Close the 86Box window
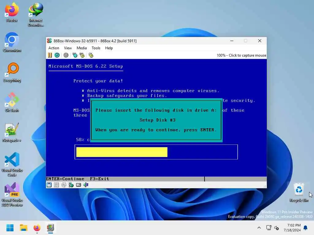 click(260, 41)
